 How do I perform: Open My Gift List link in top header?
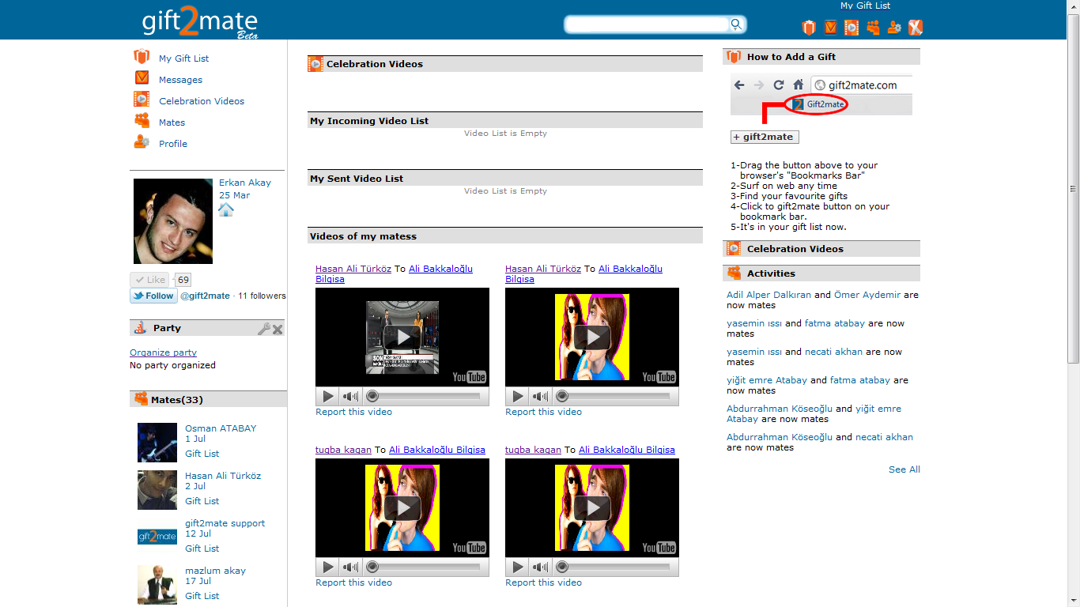click(865, 6)
